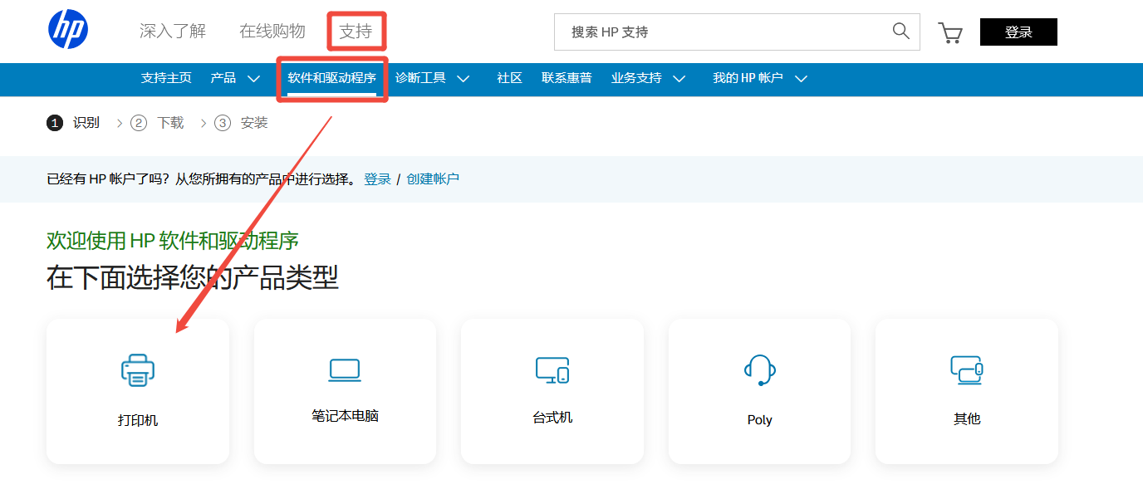Click step 2 下载 indicator
The image size is (1143, 494).
[x=157, y=123]
